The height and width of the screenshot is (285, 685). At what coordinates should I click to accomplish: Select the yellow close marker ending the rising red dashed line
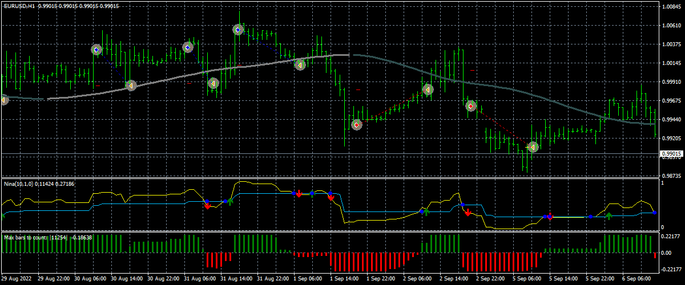click(x=428, y=89)
